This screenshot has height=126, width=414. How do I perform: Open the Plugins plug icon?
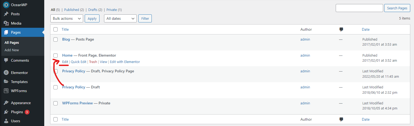pyautogui.click(x=6, y=112)
